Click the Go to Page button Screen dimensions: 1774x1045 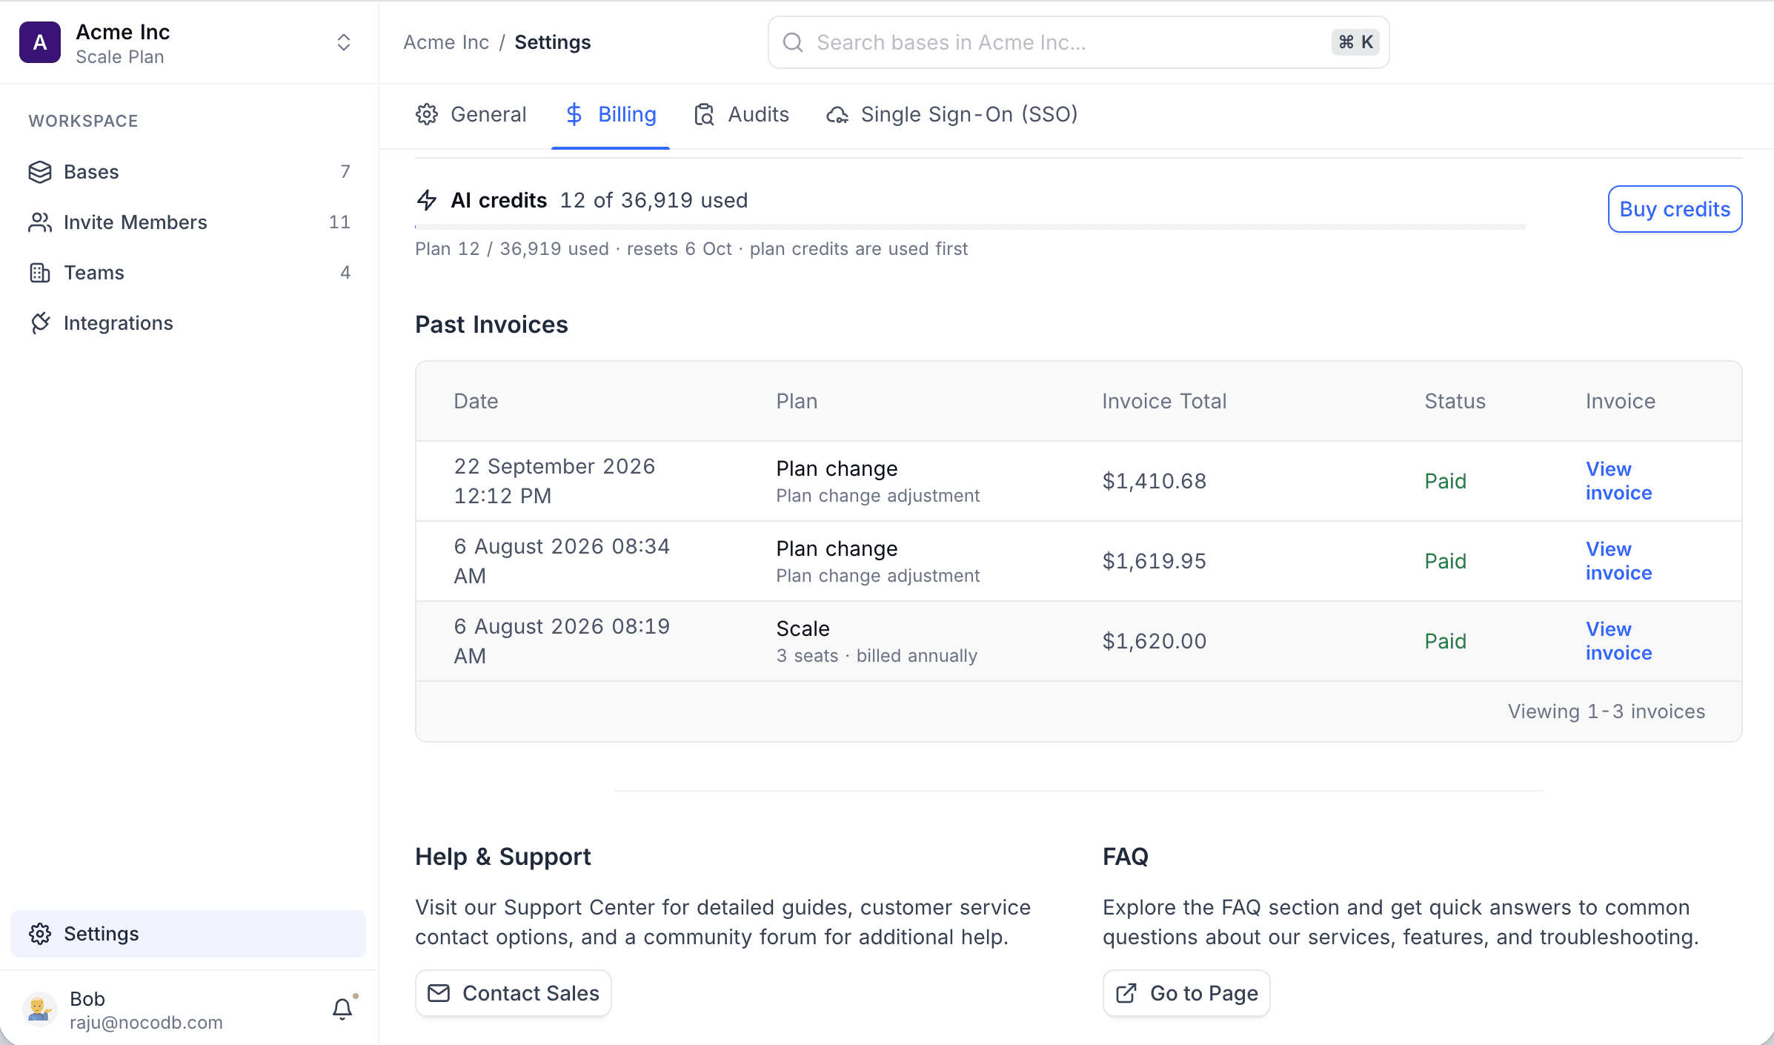click(1186, 993)
